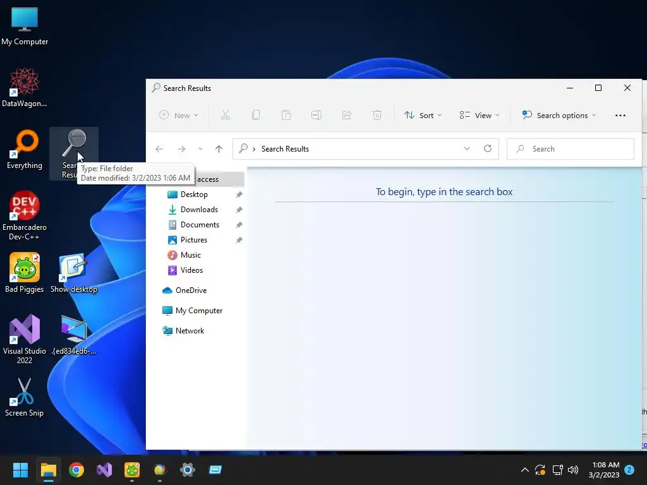Click File Explorer on taskbar
The height and width of the screenshot is (485, 647).
[48, 470]
